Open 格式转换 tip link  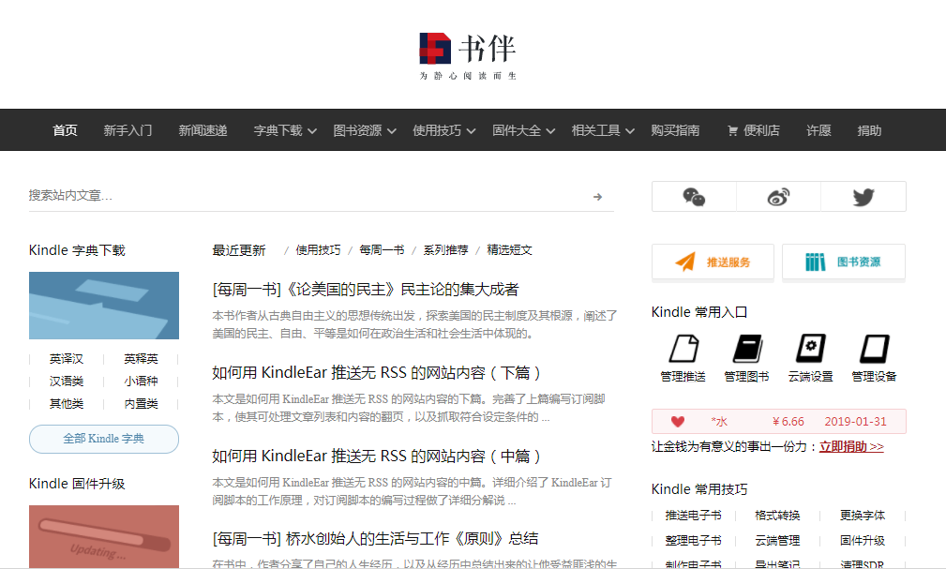(x=777, y=516)
